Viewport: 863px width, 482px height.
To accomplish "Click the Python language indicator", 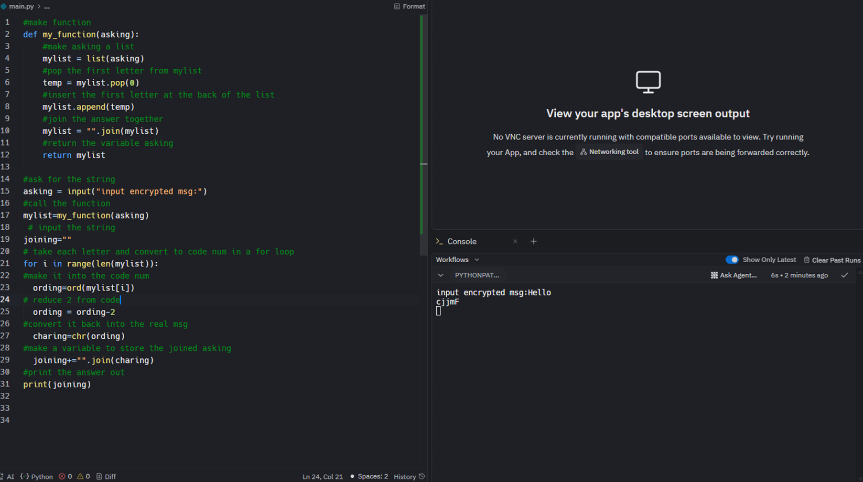I will (x=37, y=476).
